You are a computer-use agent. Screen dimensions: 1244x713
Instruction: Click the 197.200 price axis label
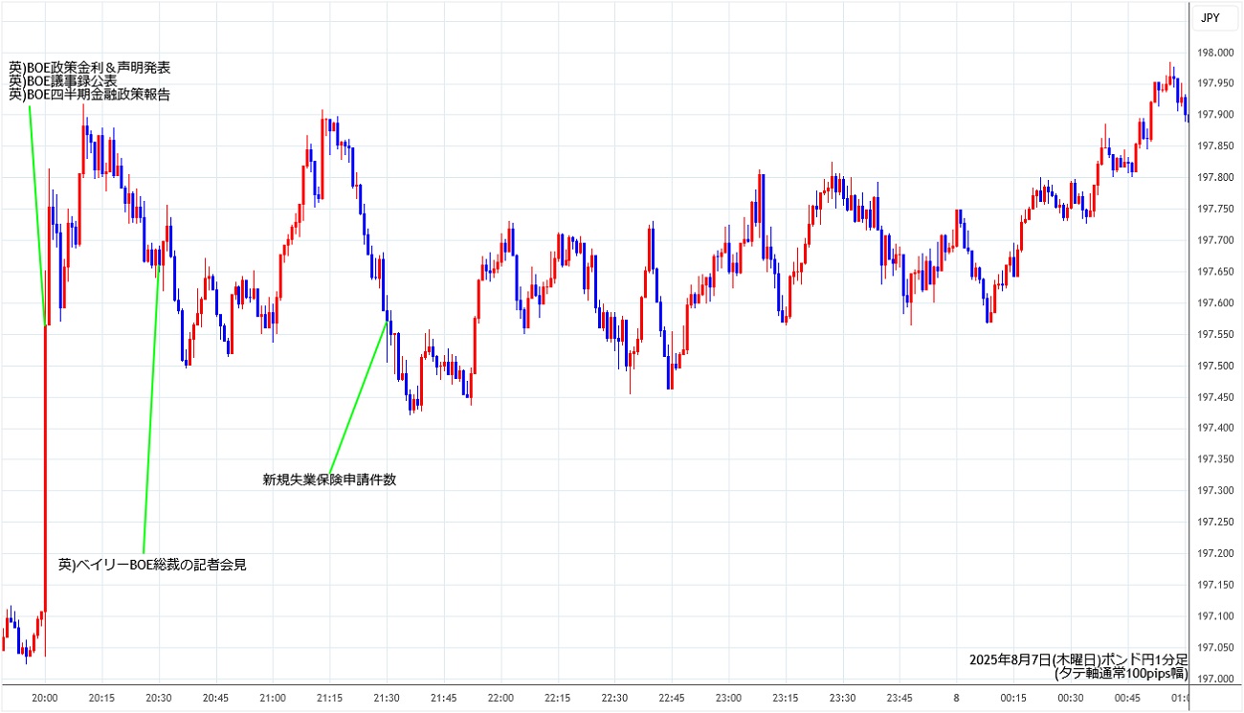point(1214,553)
